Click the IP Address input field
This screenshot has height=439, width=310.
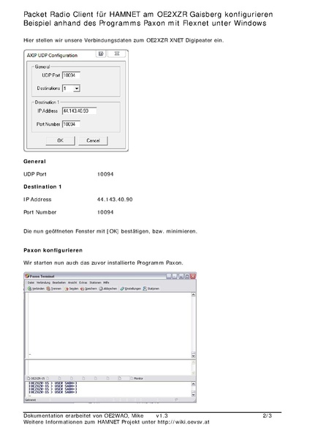80,111
